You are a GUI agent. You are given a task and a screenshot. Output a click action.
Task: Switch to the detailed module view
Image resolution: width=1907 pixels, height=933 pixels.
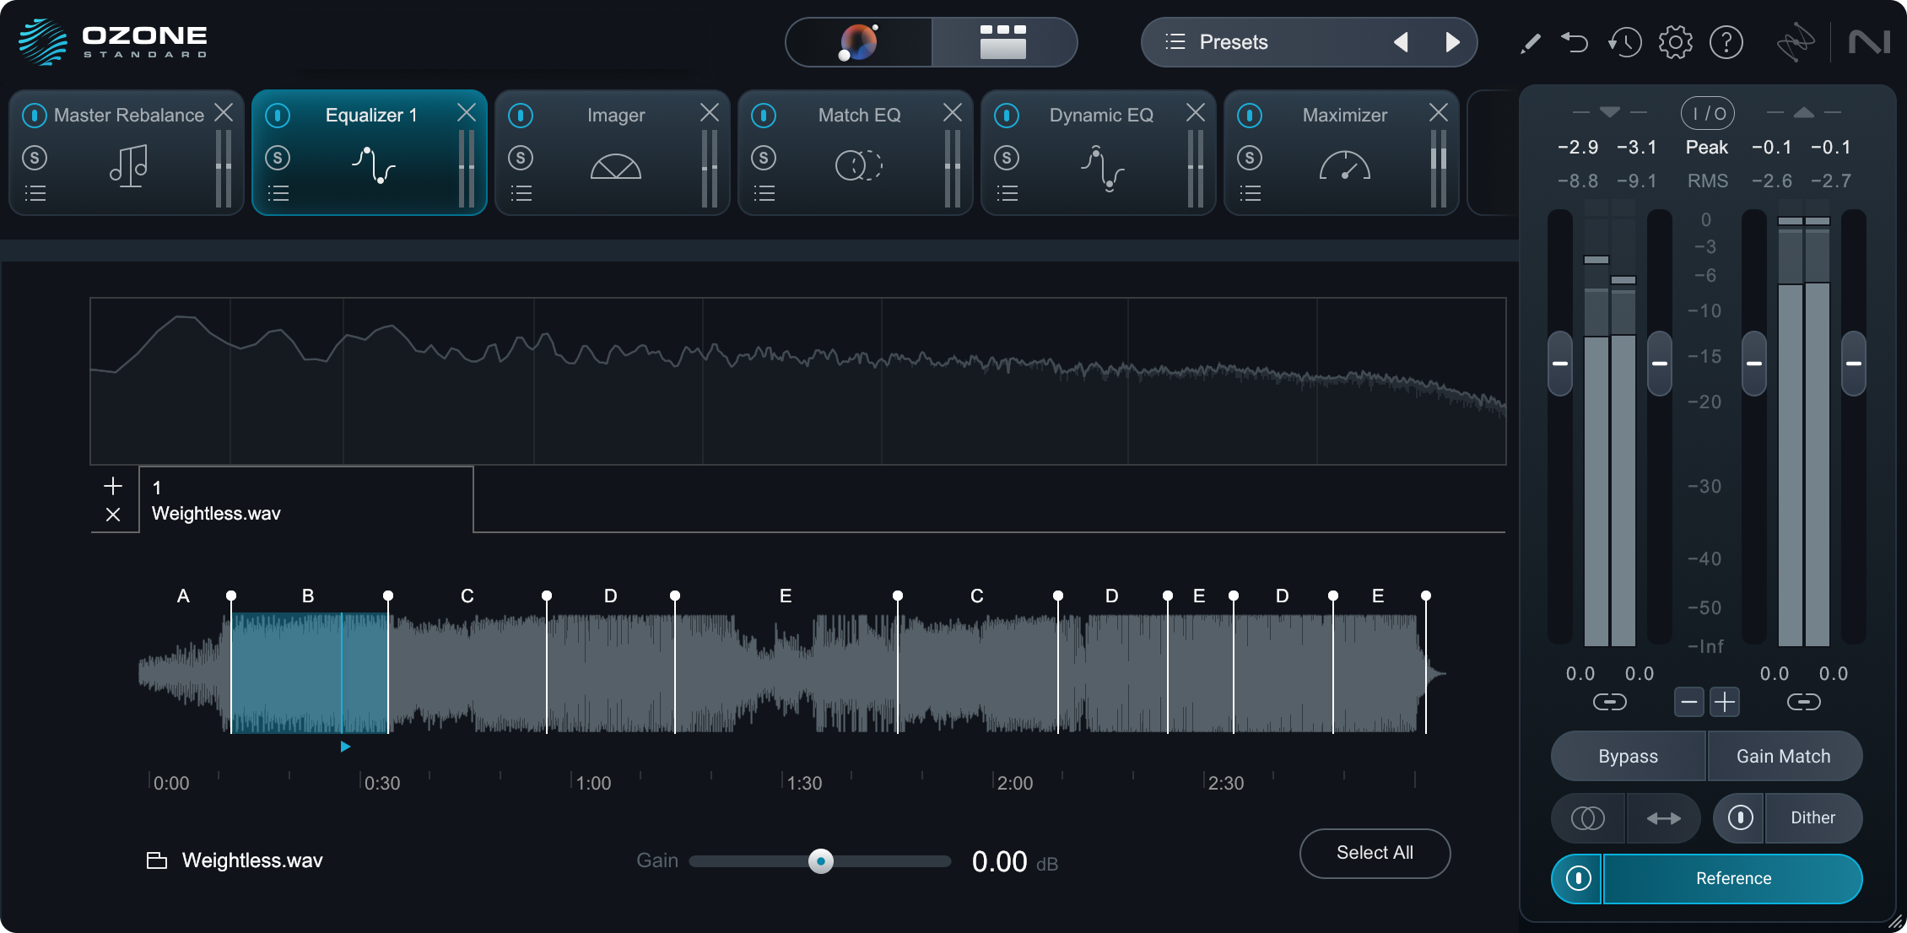(1002, 41)
